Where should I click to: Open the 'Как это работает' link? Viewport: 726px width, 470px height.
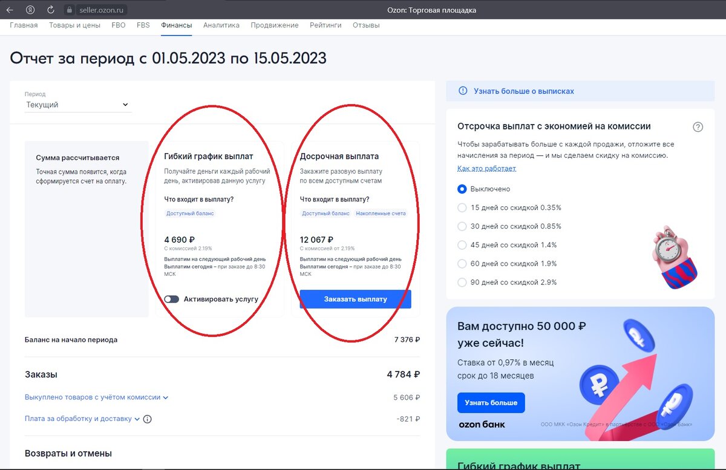(487, 168)
